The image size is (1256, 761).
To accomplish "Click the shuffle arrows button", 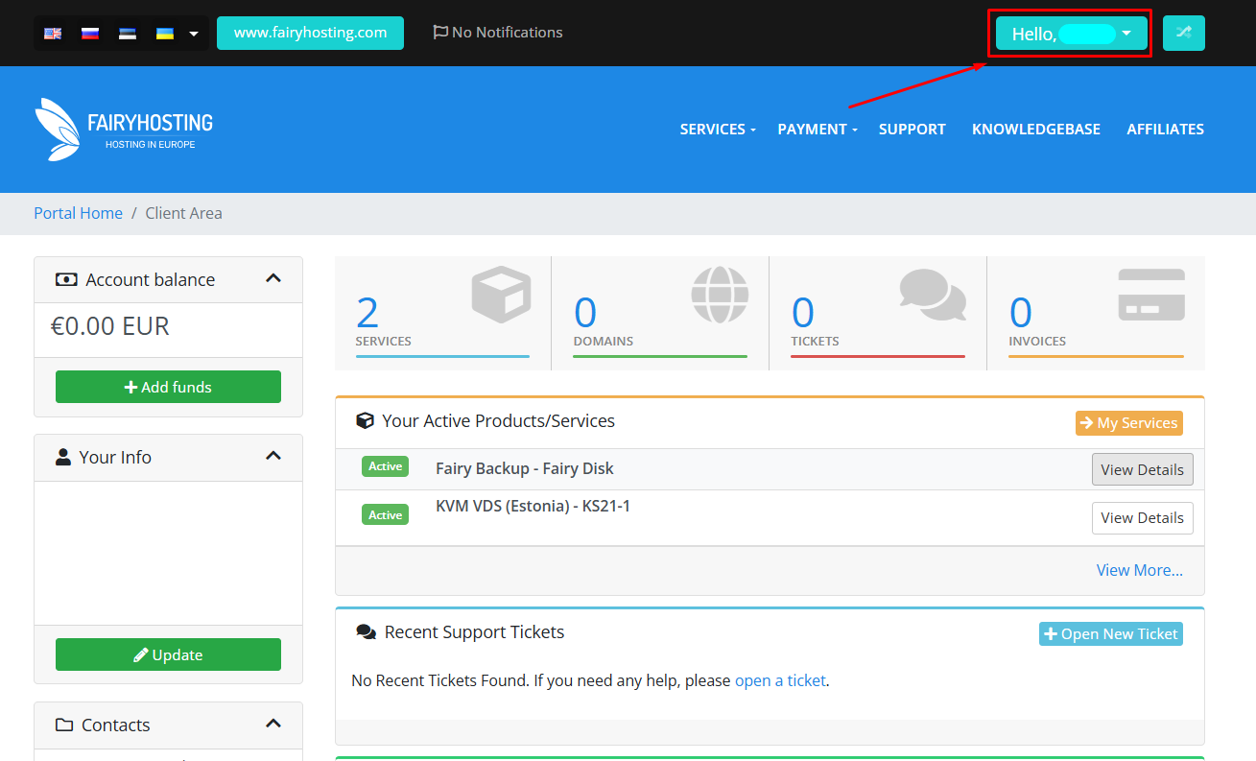I will click(x=1183, y=33).
